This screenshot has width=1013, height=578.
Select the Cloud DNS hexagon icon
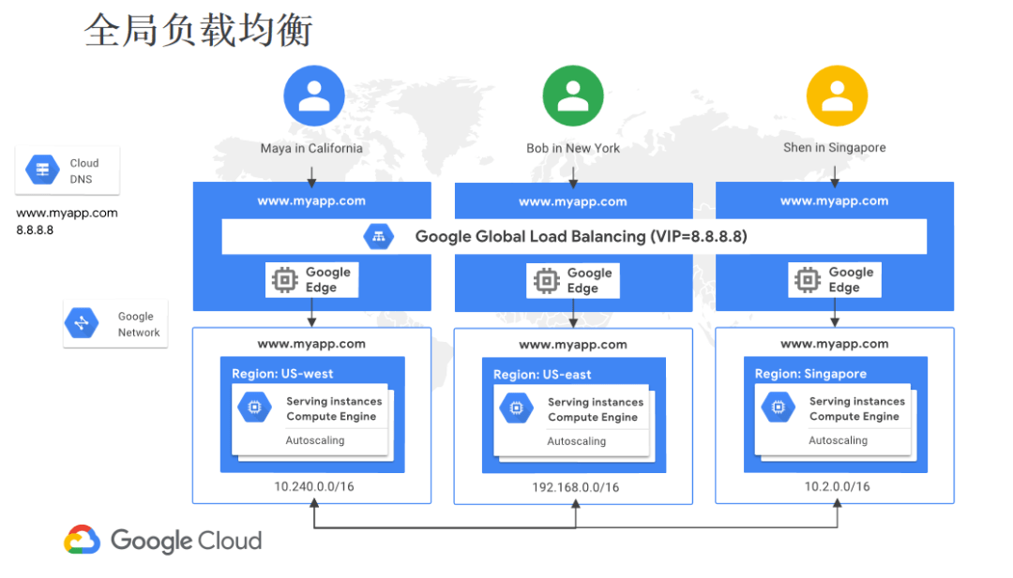(x=42, y=170)
